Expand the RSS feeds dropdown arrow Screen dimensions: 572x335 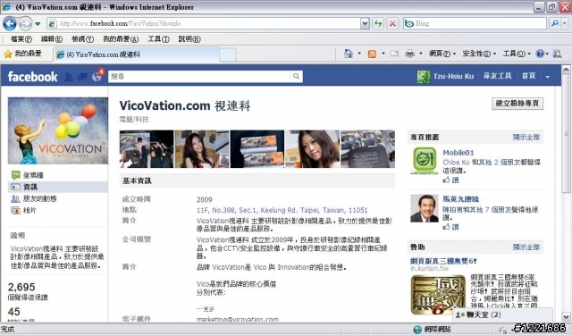point(383,54)
